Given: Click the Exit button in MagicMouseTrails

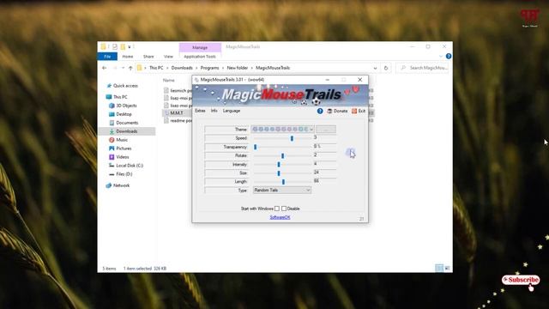Looking at the screenshot, I should 359,111.
